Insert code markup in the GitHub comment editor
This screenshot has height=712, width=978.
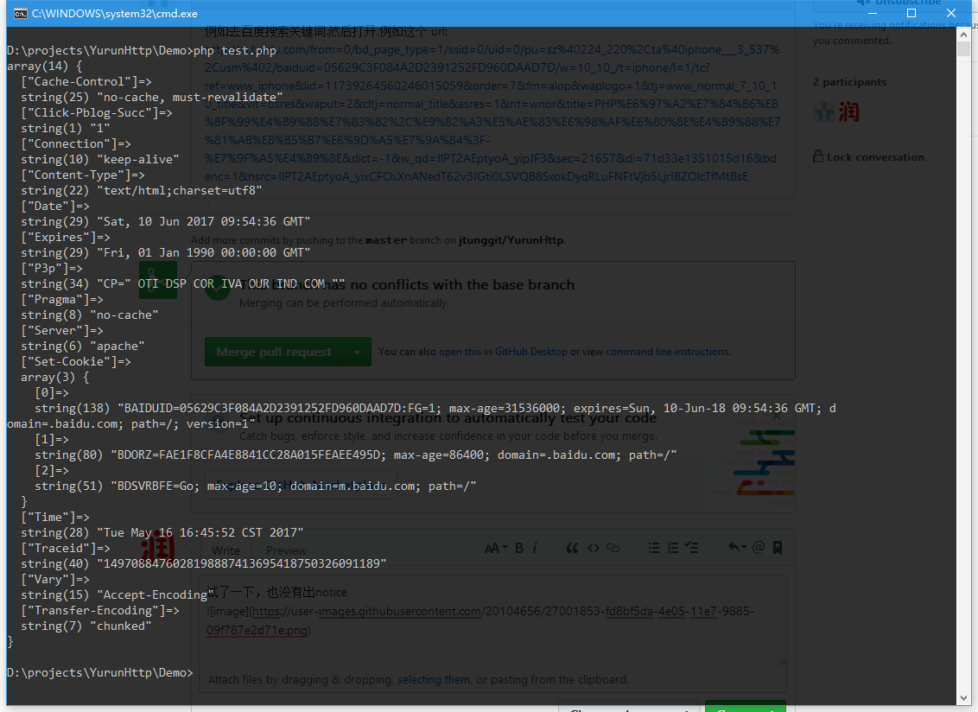click(x=594, y=548)
